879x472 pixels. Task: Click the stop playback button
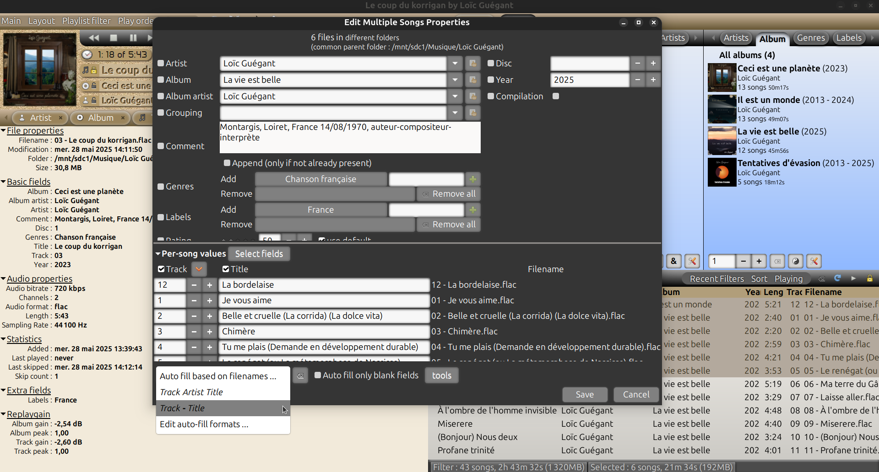click(114, 38)
